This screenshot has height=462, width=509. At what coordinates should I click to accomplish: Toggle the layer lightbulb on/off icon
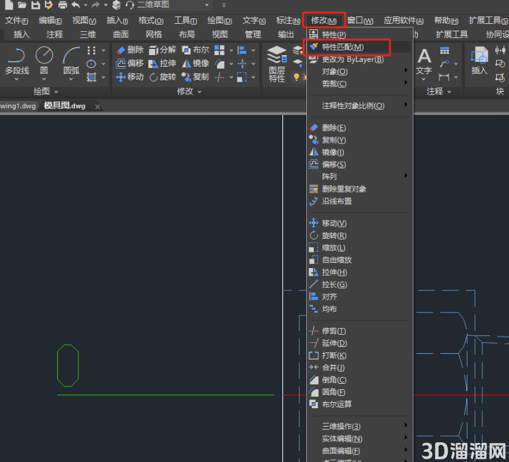[296, 77]
